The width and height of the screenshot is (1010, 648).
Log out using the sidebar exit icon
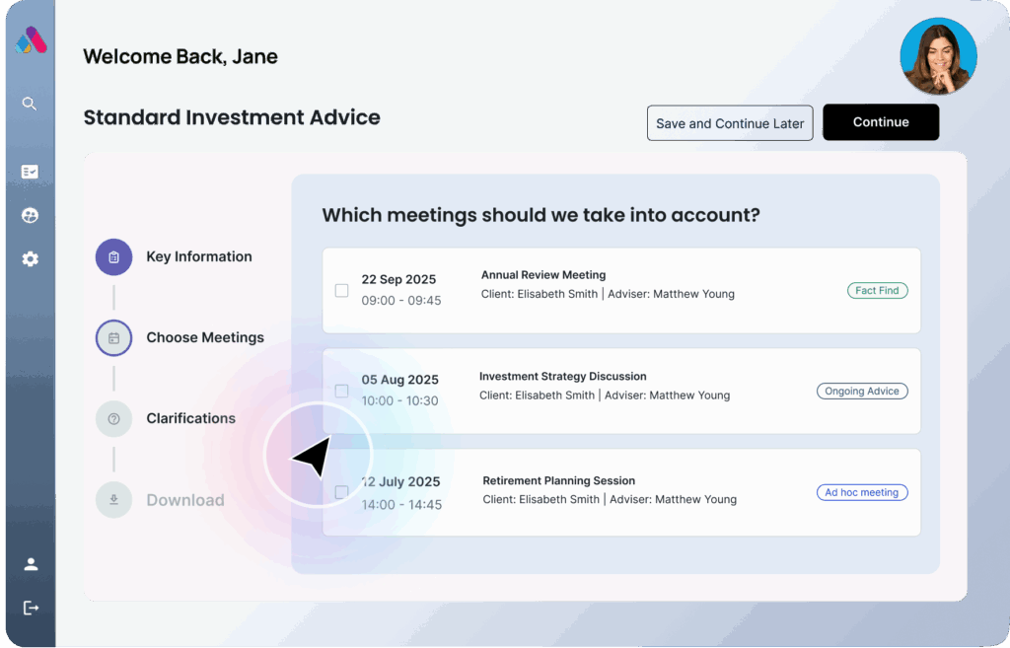(x=31, y=608)
